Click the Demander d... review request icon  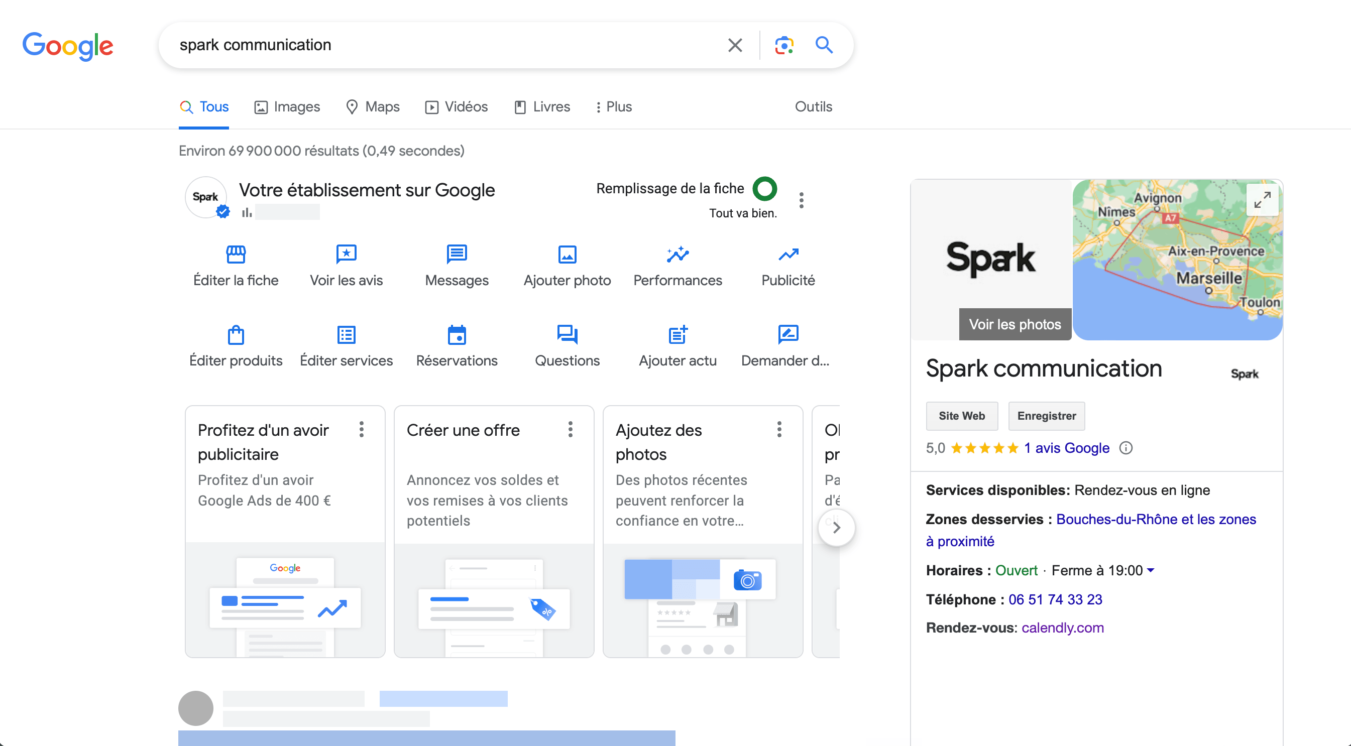point(789,334)
